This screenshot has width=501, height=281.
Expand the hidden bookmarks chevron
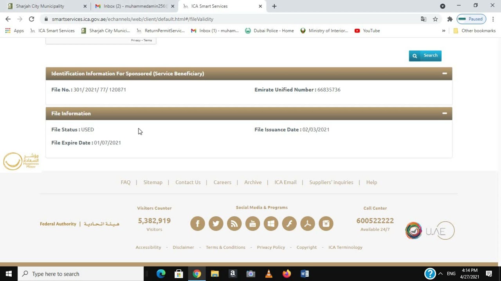[x=443, y=31]
